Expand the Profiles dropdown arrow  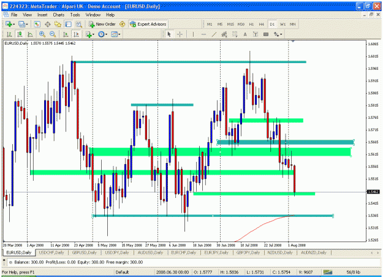tap(26, 24)
